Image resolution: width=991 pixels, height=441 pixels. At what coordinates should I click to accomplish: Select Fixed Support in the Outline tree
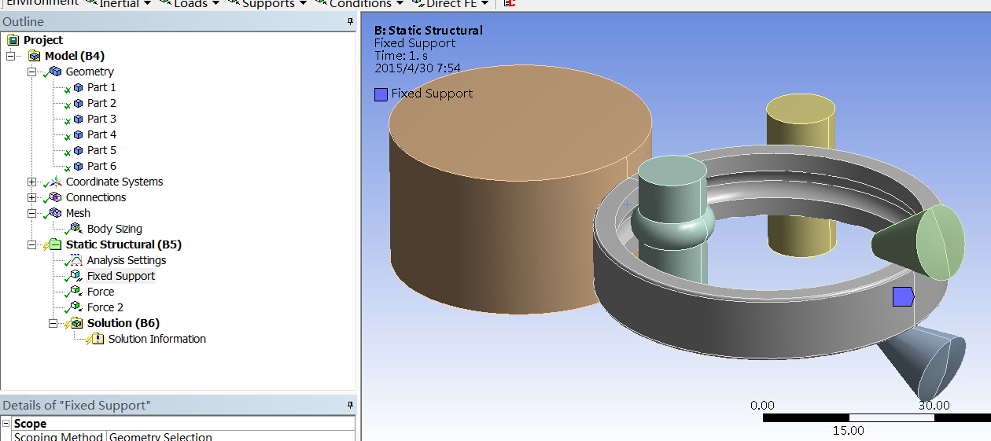point(121,276)
